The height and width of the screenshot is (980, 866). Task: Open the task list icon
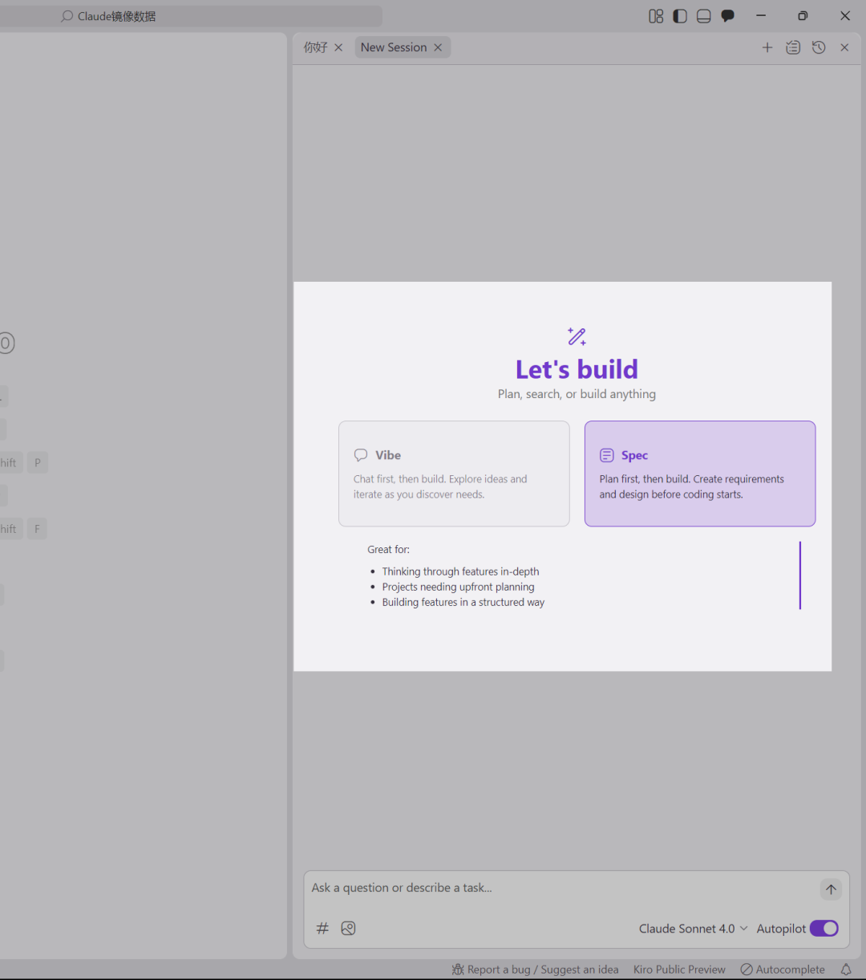point(793,47)
